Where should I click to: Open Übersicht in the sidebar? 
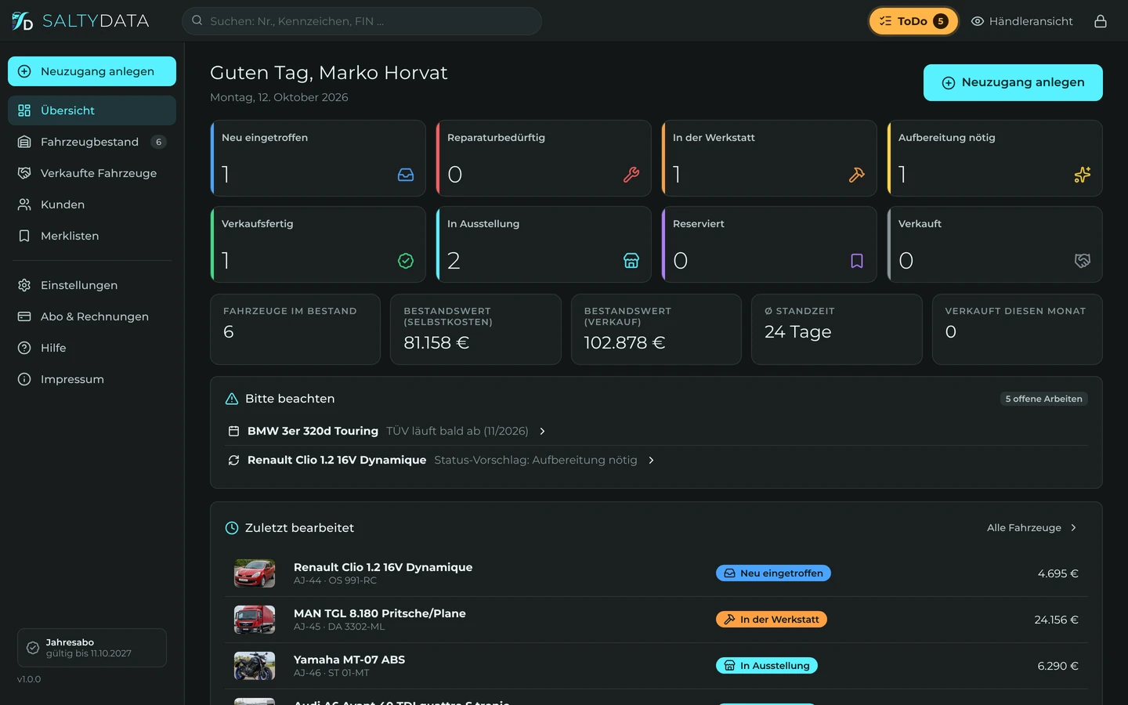[x=92, y=110]
